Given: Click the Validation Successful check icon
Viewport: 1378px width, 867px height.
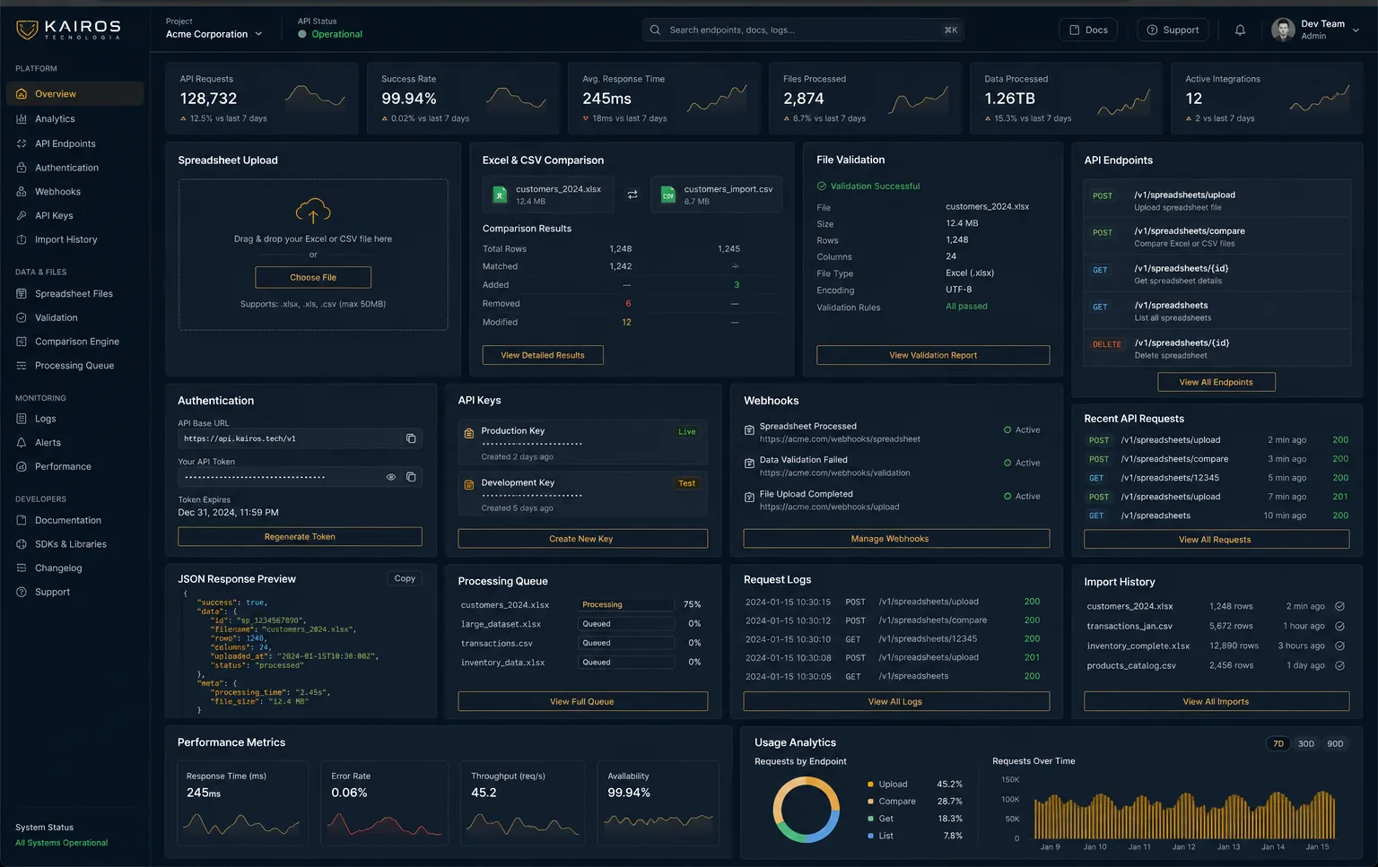Looking at the screenshot, I should click(x=821, y=186).
